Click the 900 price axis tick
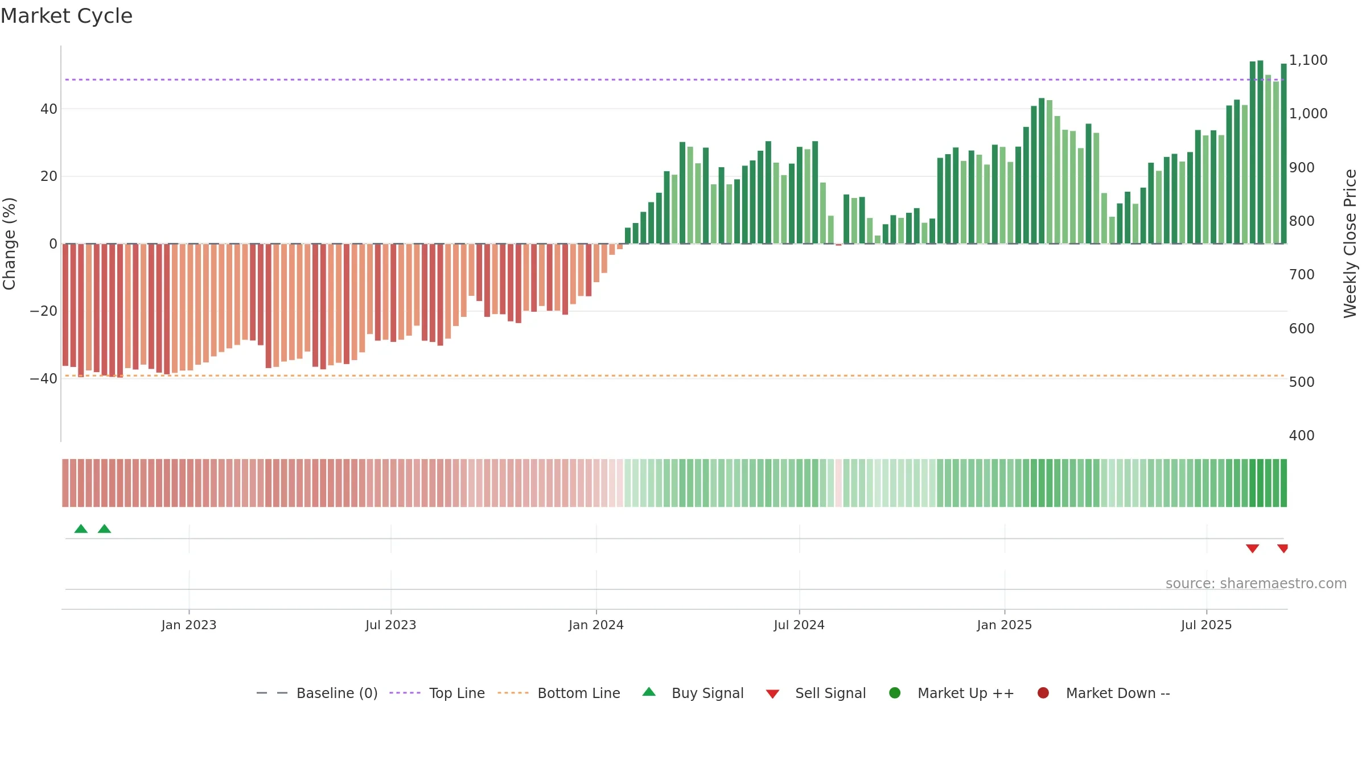Screen dimensions: 1366x768 (x=1302, y=168)
